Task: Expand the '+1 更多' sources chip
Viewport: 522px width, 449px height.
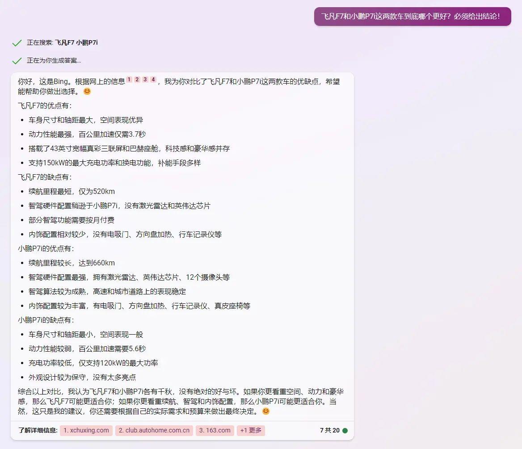Action: point(251,431)
